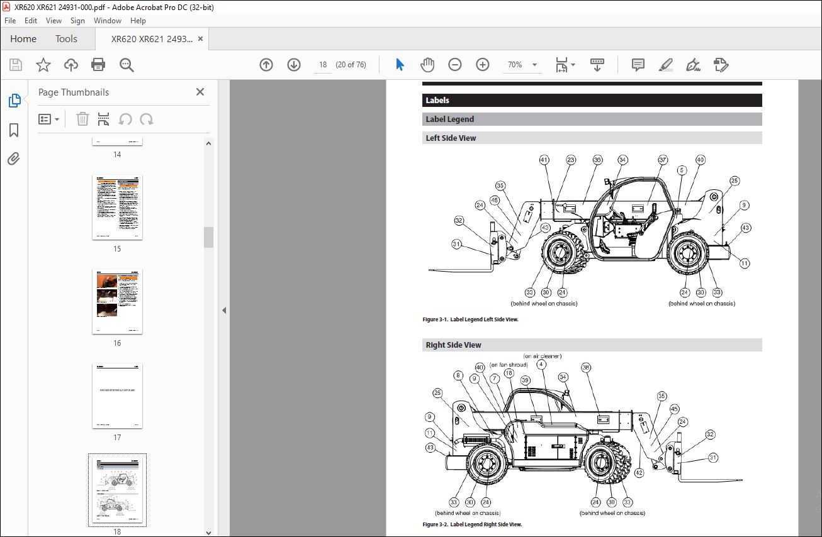Click the extract or split pages icon

pos(104,119)
